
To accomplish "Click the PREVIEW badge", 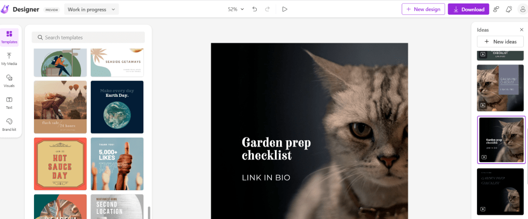I will coord(52,10).
